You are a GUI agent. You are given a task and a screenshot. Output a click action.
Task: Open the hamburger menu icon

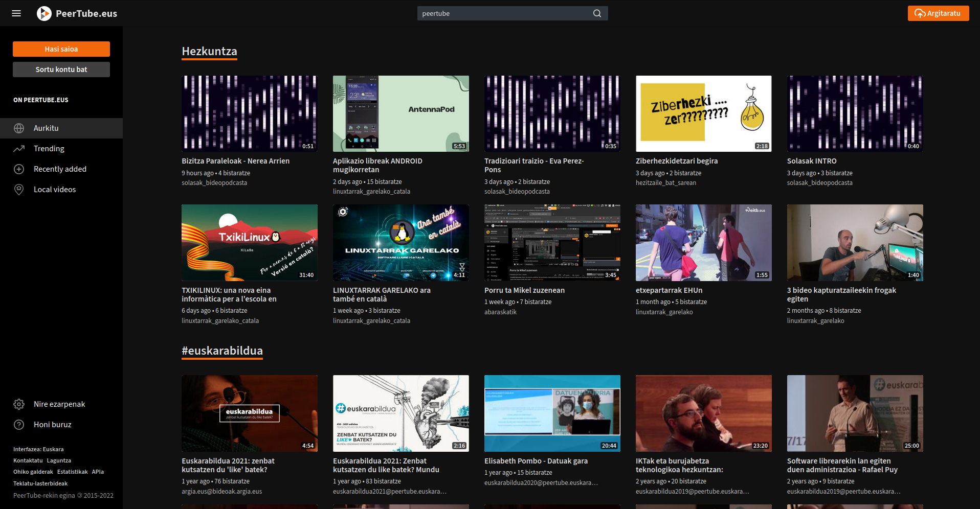pyautogui.click(x=16, y=13)
